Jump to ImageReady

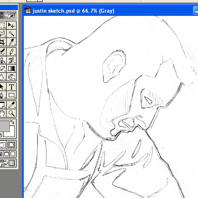[8, 163]
